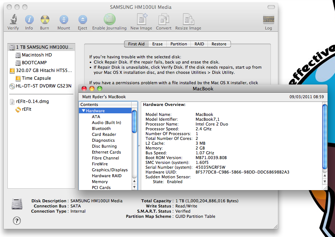Select Bluetooth in the Contents list

[105, 129]
